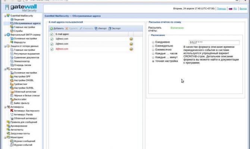This screenshot has height=149, width=250.
Task: Open Журнал сообщений item
Action: point(24,141)
